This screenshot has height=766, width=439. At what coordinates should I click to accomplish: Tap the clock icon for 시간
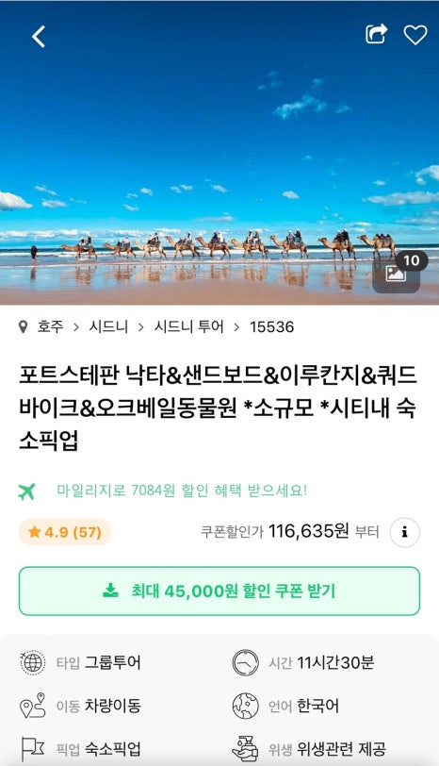click(x=245, y=662)
